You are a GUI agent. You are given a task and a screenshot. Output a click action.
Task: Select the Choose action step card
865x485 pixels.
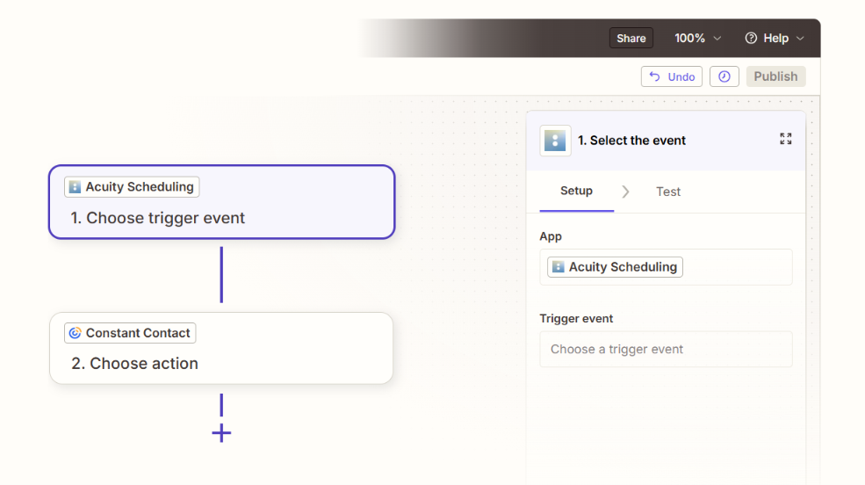[x=221, y=348]
